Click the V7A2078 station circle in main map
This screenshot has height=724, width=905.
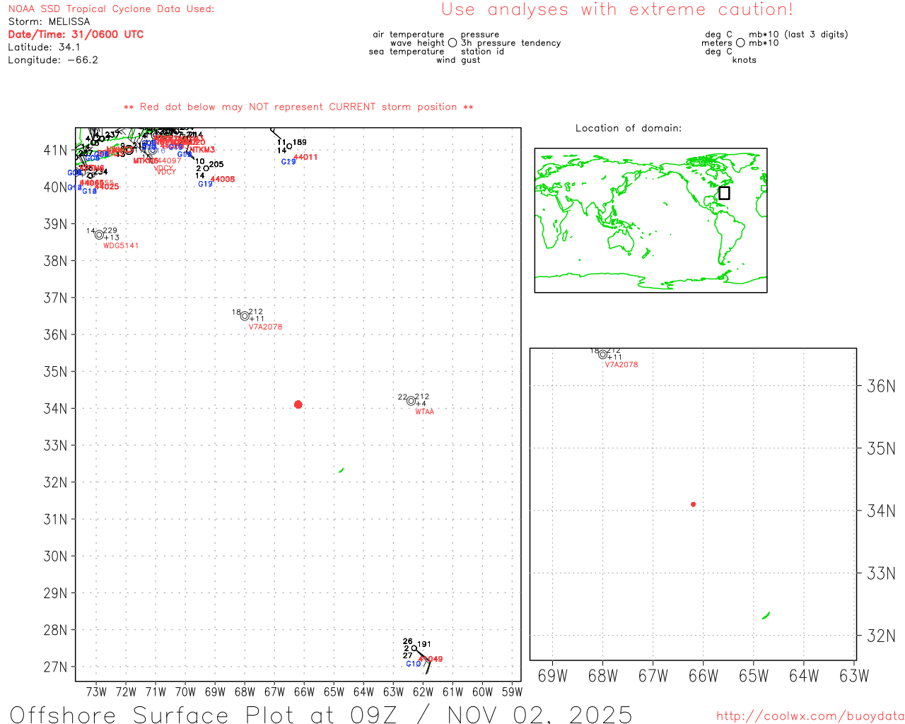coord(245,316)
